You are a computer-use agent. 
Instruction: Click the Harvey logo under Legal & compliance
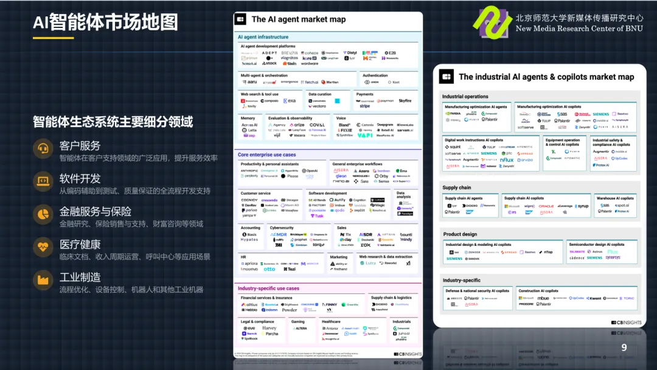tap(269, 328)
